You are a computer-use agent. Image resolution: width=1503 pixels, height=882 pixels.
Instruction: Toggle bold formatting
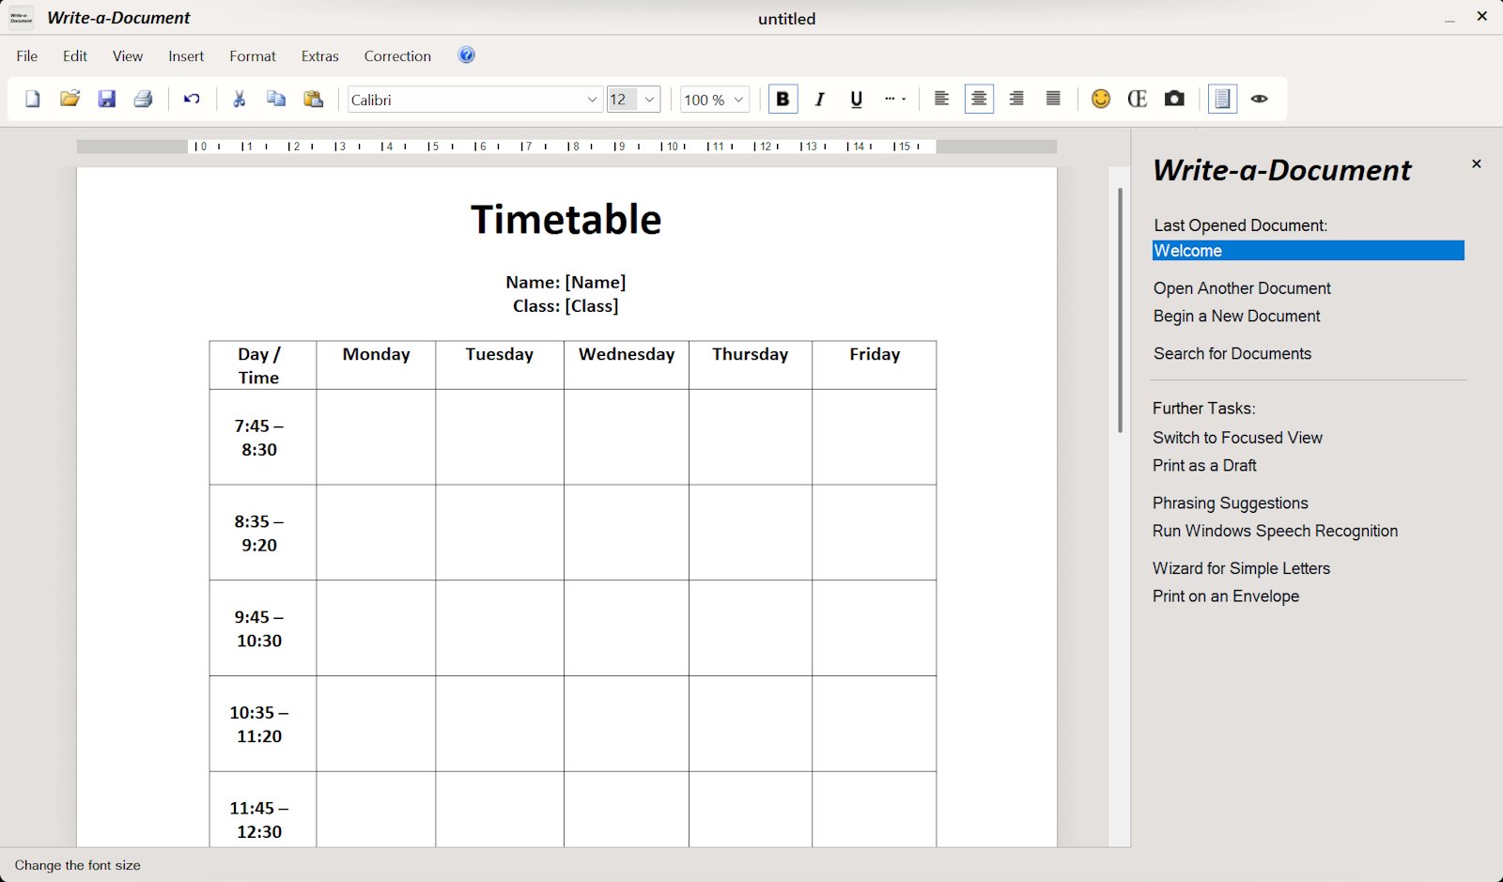[782, 99]
